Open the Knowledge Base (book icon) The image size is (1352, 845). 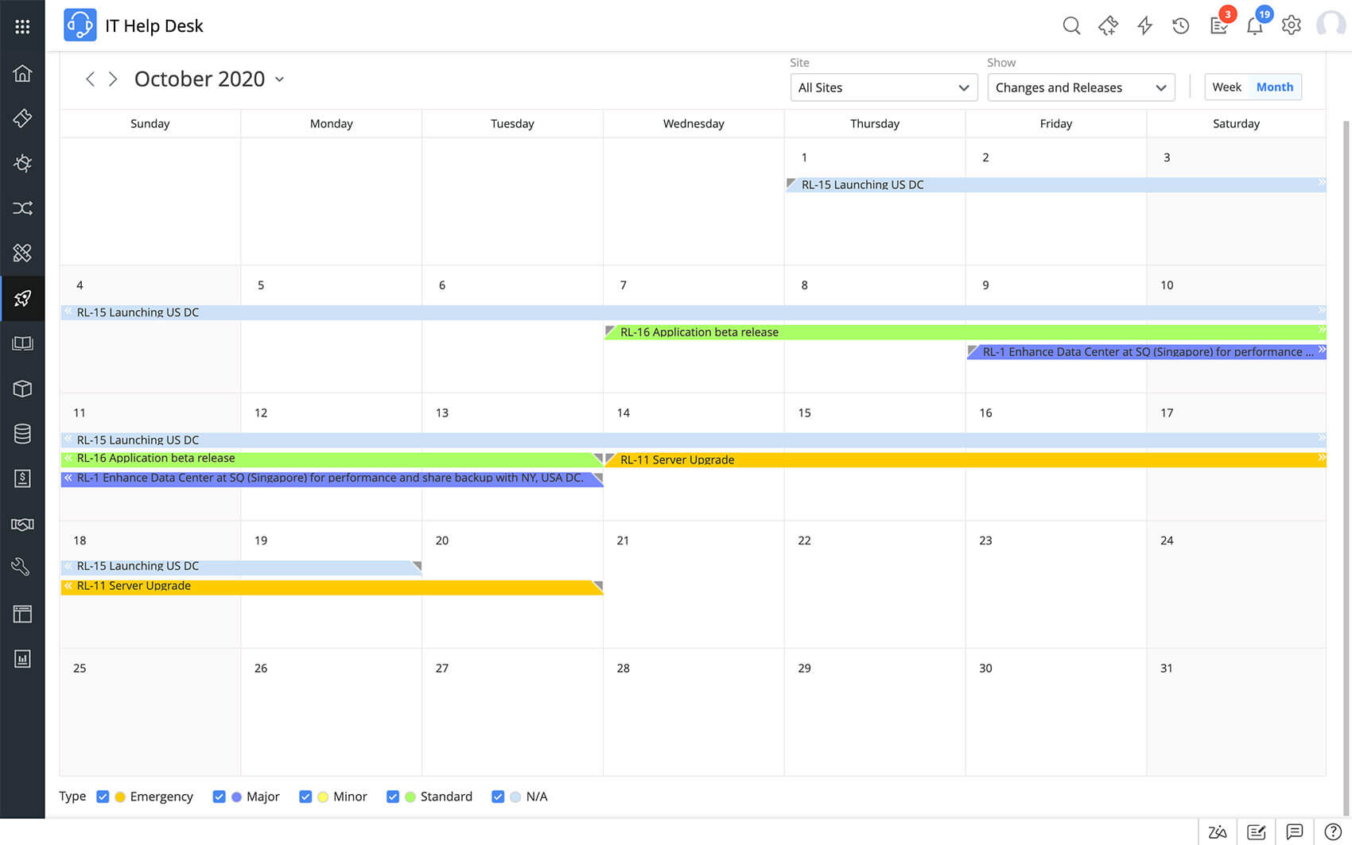click(x=23, y=343)
